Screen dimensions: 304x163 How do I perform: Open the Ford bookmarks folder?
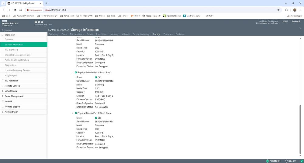(x=111, y=16)
